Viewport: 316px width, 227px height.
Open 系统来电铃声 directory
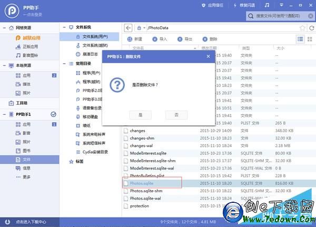coord(91,134)
